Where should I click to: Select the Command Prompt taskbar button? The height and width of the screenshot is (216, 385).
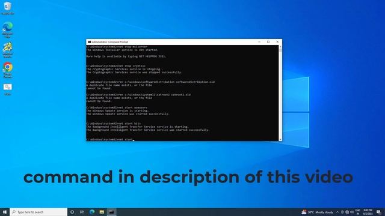111,212
